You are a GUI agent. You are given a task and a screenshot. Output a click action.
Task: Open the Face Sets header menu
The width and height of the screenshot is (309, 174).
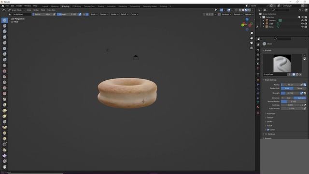(x=51, y=10)
